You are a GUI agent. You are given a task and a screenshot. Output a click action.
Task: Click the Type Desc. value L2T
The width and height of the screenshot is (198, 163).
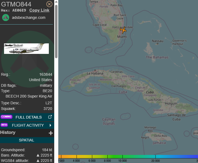[x=49, y=103]
